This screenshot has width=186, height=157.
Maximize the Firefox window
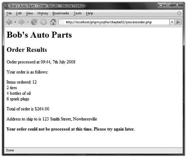click(168, 5)
